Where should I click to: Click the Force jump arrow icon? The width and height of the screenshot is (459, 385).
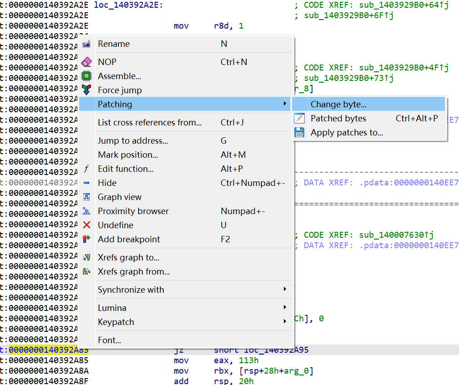[x=86, y=90]
